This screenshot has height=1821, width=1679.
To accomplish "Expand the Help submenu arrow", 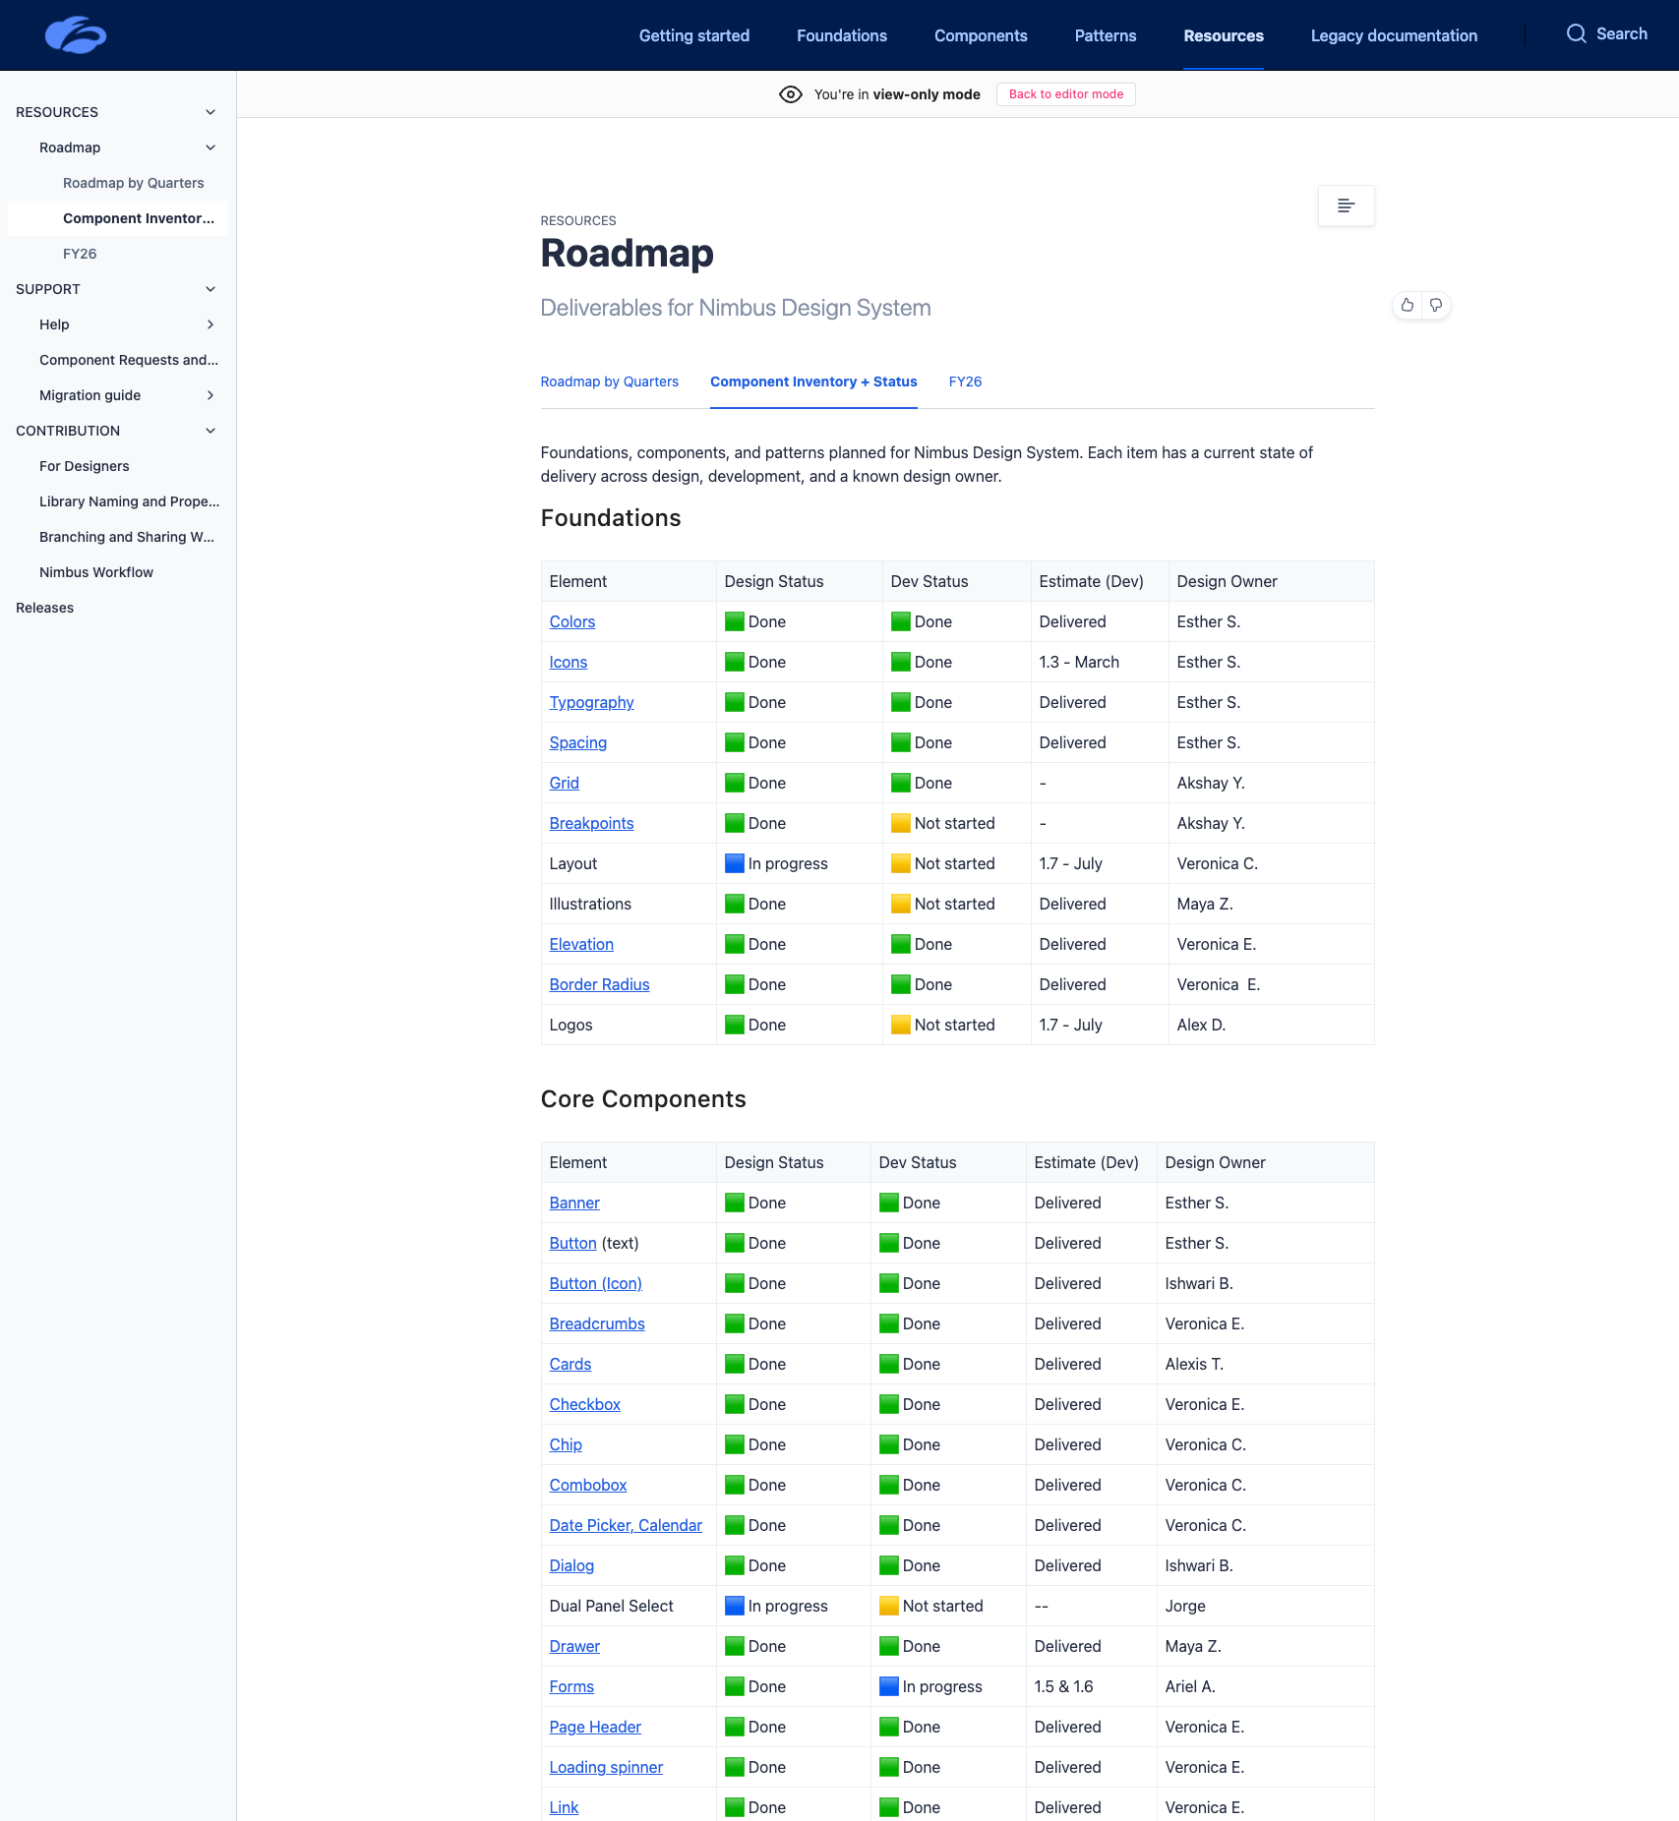I will coord(210,324).
